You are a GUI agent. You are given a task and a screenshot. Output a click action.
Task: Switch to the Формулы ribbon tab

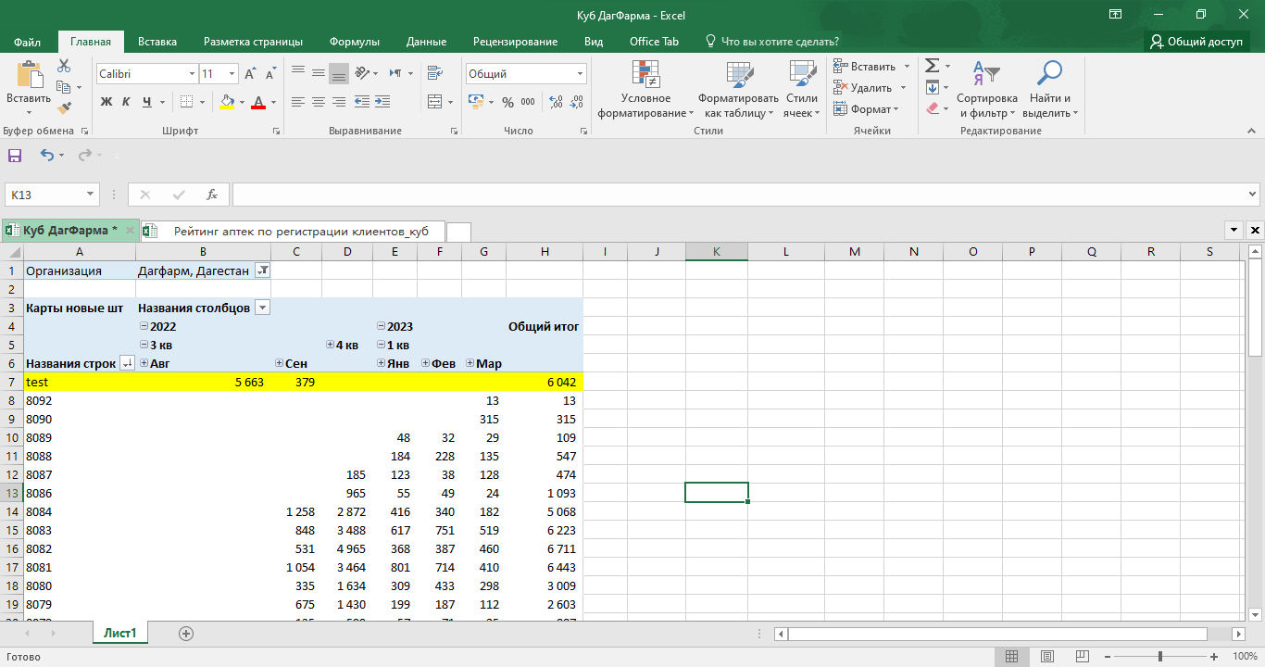pyautogui.click(x=354, y=42)
